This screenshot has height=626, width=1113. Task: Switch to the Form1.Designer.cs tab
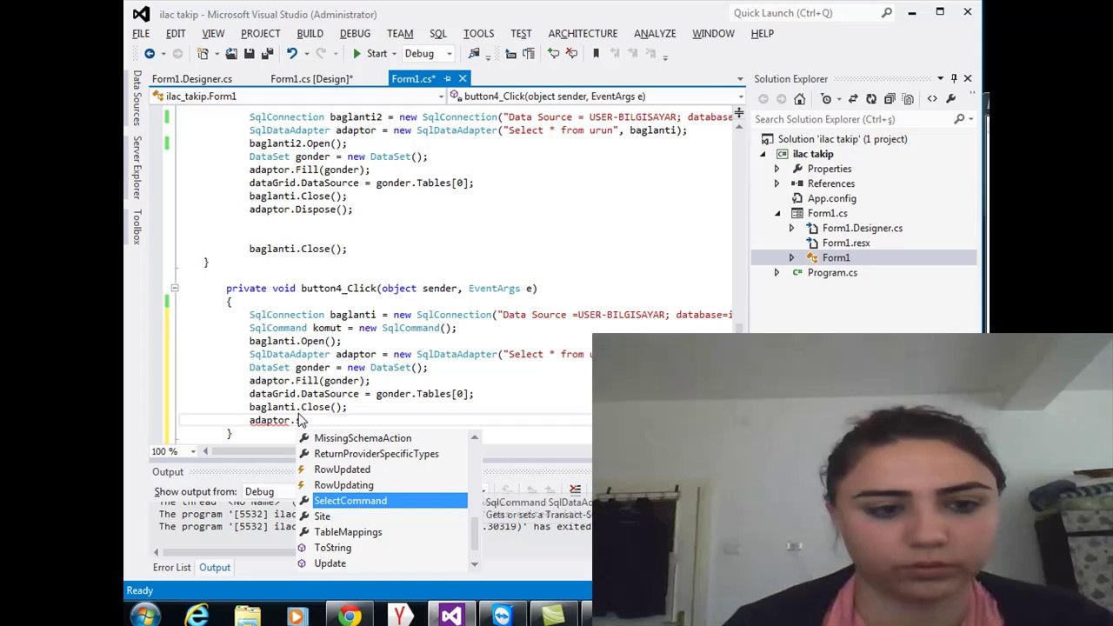pos(192,79)
